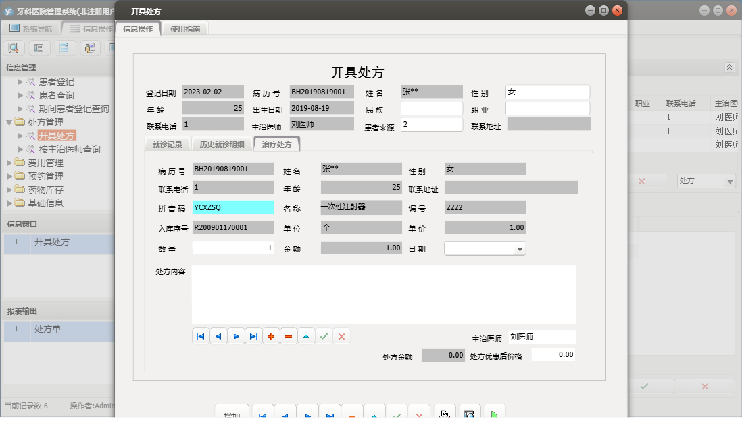
Task: Open the 日期 date dropdown
Action: click(x=519, y=248)
